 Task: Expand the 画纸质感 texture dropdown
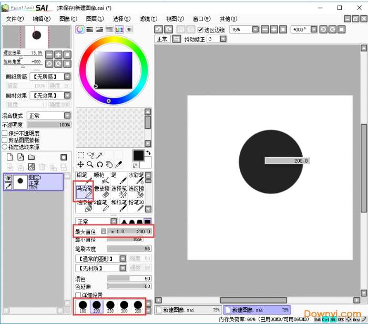click(67, 77)
